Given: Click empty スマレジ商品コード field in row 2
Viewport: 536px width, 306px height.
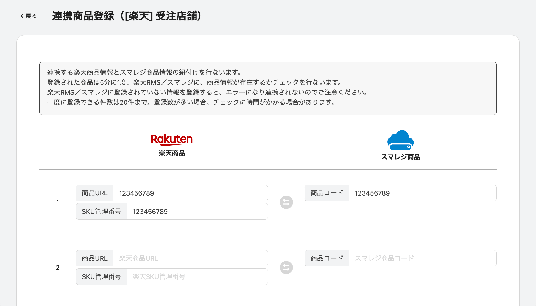Looking at the screenshot, I should [422, 258].
